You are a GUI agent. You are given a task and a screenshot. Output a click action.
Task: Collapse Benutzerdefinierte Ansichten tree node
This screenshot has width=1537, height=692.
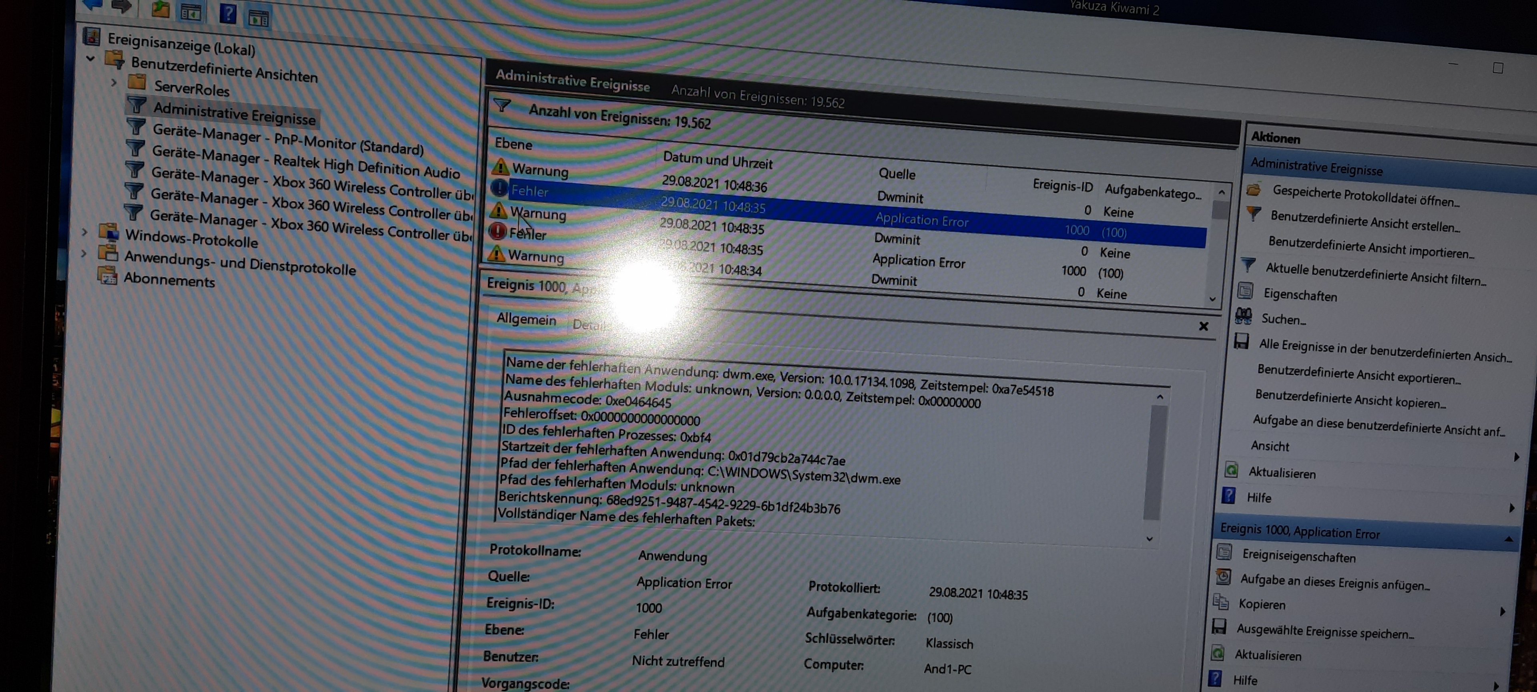(91, 58)
